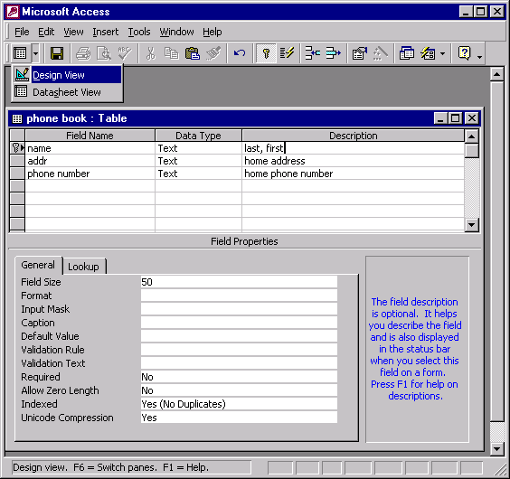
Task: Click the main window scroll down arrow
Action: [497, 449]
